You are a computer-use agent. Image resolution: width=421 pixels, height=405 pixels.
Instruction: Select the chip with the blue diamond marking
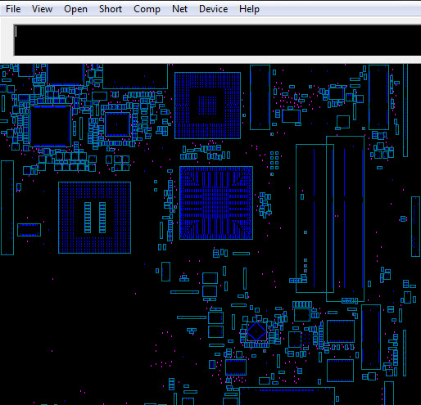pyautogui.click(x=256, y=331)
